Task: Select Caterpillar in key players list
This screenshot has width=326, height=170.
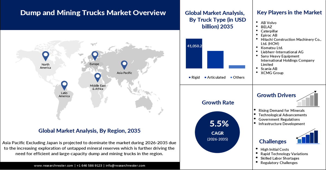Action: 270,31
